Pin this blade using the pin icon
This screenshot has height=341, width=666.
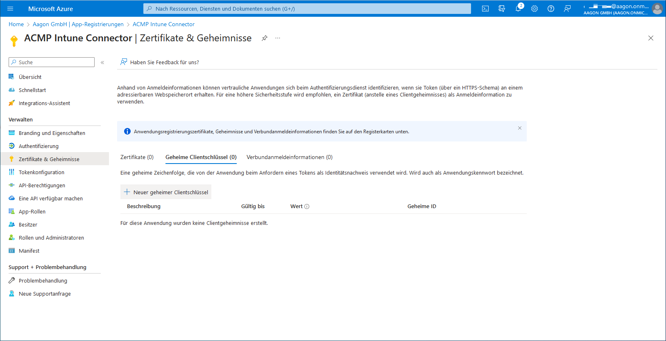pyautogui.click(x=265, y=38)
